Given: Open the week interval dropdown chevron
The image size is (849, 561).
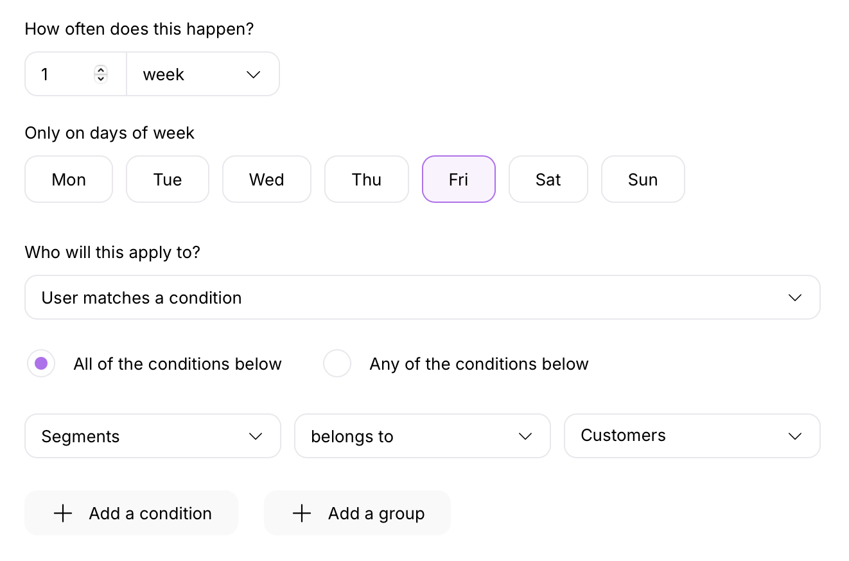Looking at the screenshot, I should (x=252, y=74).
